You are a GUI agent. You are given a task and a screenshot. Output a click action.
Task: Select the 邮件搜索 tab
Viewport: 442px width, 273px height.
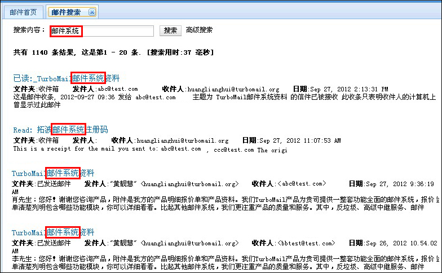(66, 12)
